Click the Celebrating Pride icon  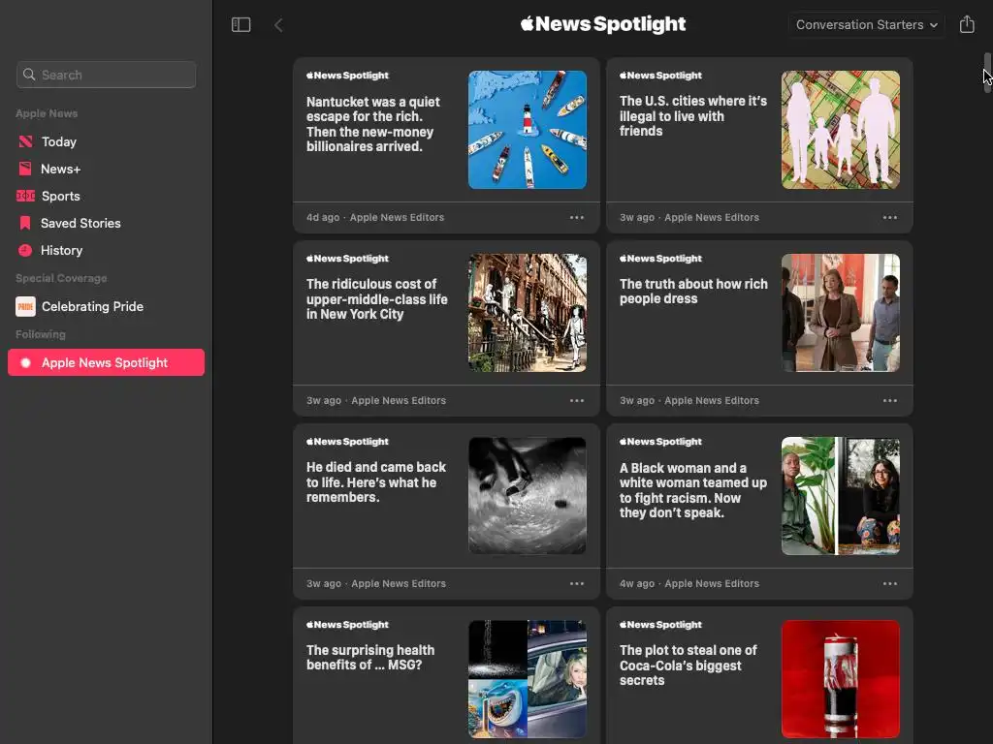click(25, 307)
